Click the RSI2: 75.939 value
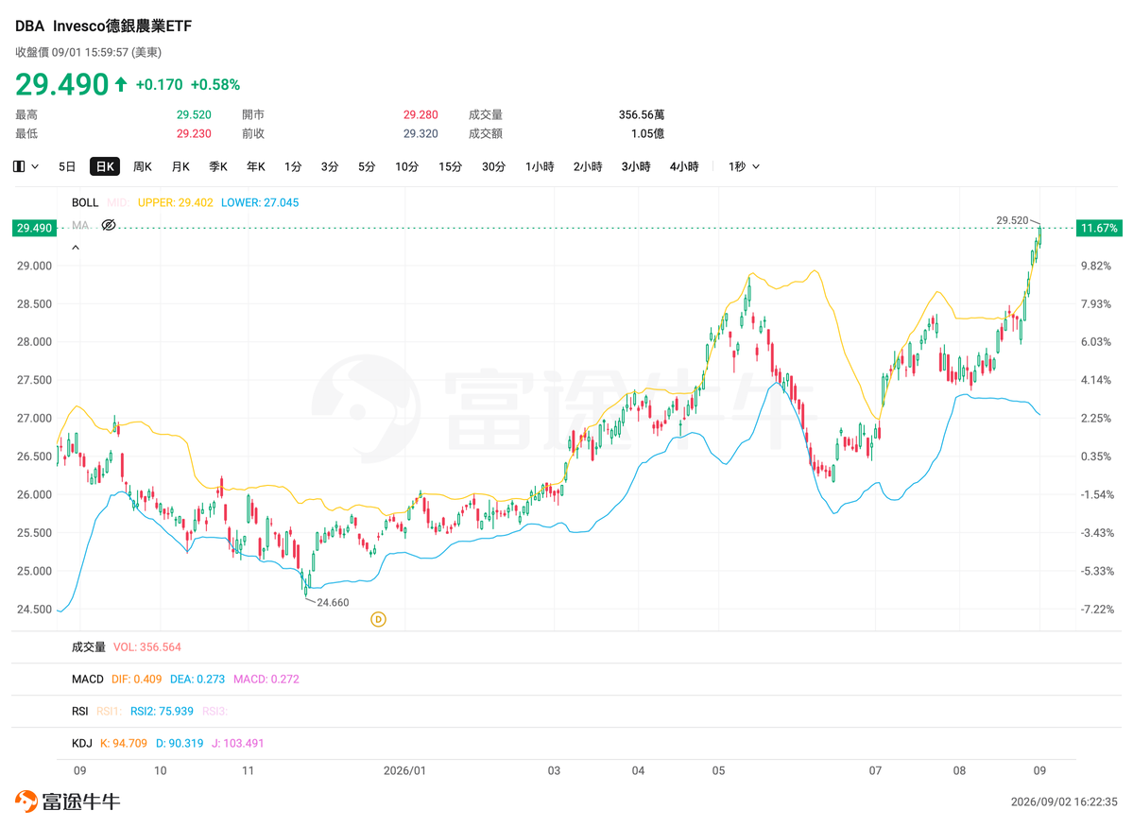The width and height of the screenshot is (1133, 827). tap(162, 712)
